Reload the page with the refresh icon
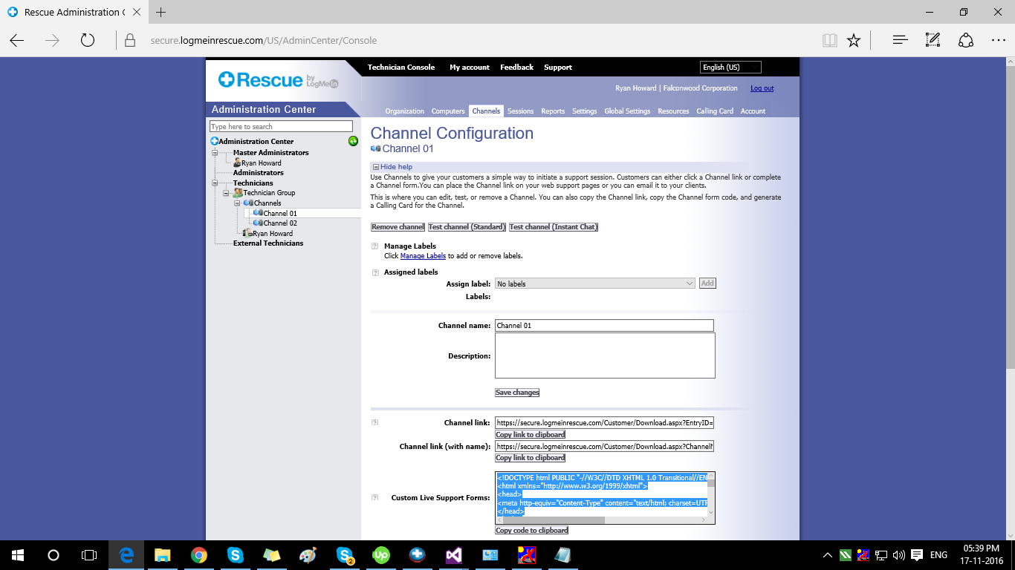Image resolution: width=1015 pixels, height=570 pixels. click(x=88, y=41)
